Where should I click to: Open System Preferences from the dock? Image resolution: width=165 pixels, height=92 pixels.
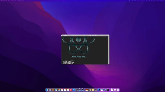[77, 90]
